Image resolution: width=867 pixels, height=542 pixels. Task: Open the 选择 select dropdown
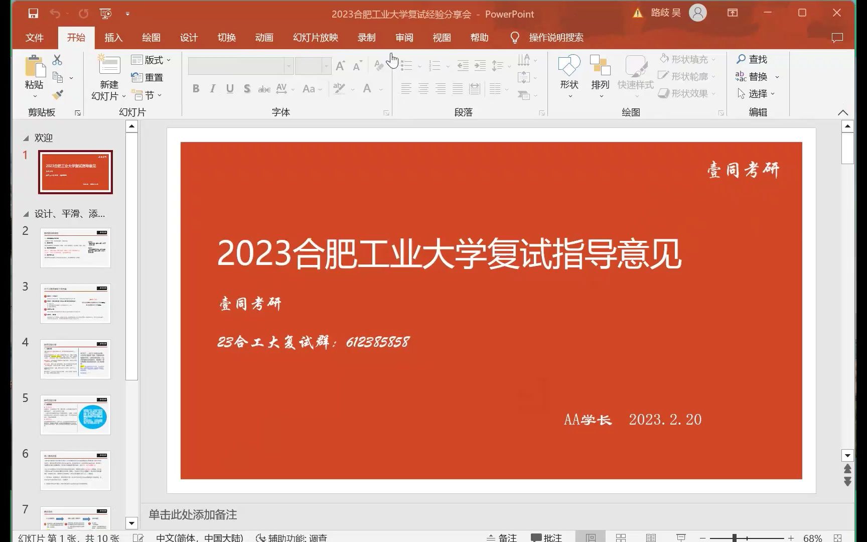tap(756, 94)
